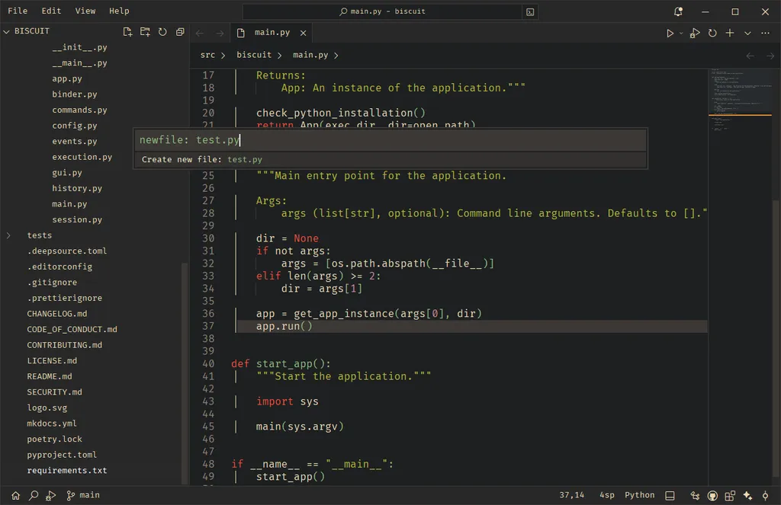This screenshot has width=781, height=505.
Task: Expand the tests folder
Action: (8, 235)
